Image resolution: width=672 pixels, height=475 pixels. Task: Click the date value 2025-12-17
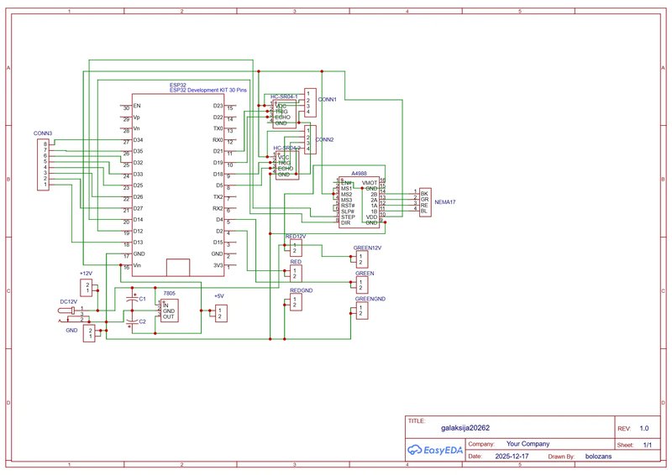click(512, 457)
